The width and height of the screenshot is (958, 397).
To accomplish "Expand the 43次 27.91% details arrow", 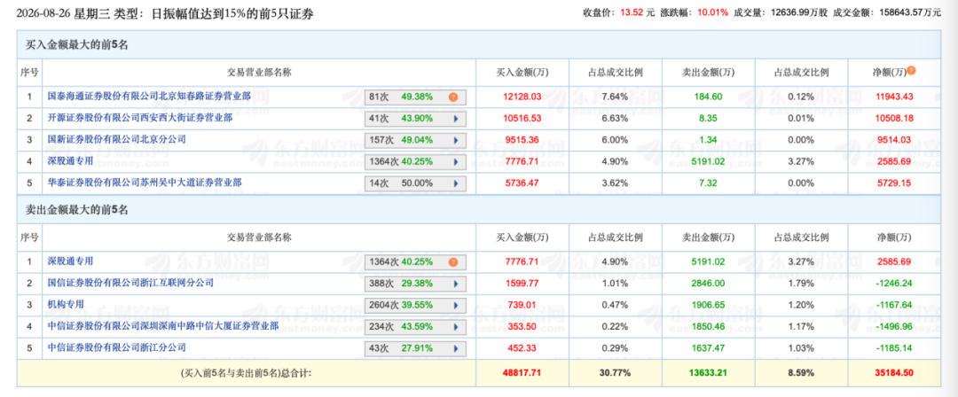I will tap(455, 349).
